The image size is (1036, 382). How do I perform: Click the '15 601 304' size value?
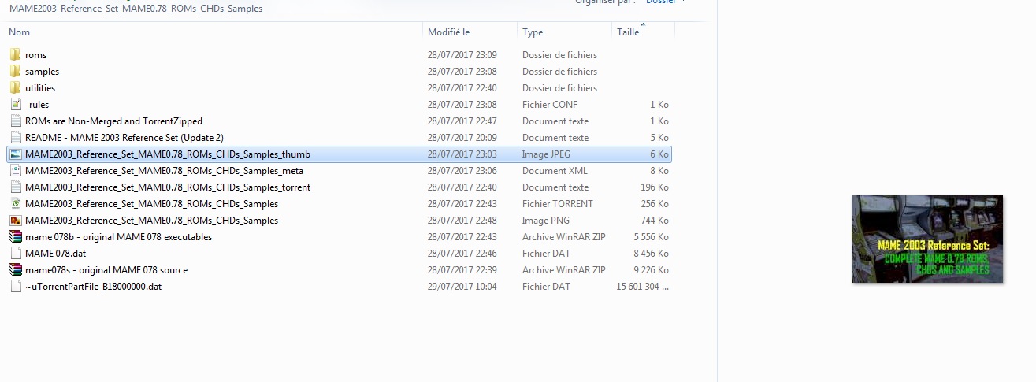click(644, 287)
